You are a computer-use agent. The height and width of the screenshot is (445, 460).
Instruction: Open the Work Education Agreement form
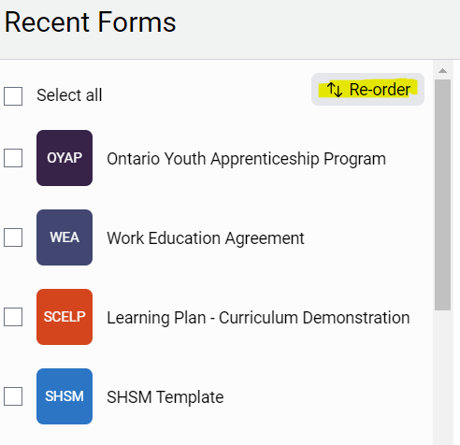206,238
